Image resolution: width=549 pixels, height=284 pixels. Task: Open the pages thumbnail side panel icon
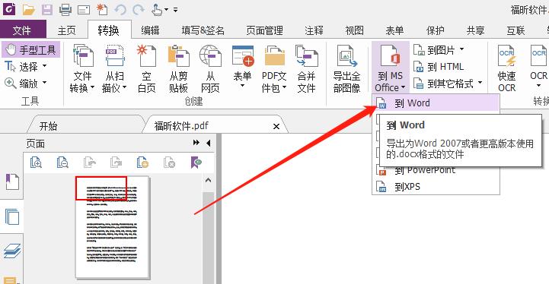[x=12, y=216]
